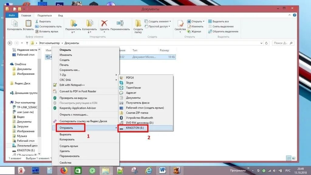Image resolution: width=311 pixels, height=175 pixels.
Task: Select DVD RW дисковод (D:)
Action: pos(146,123)
